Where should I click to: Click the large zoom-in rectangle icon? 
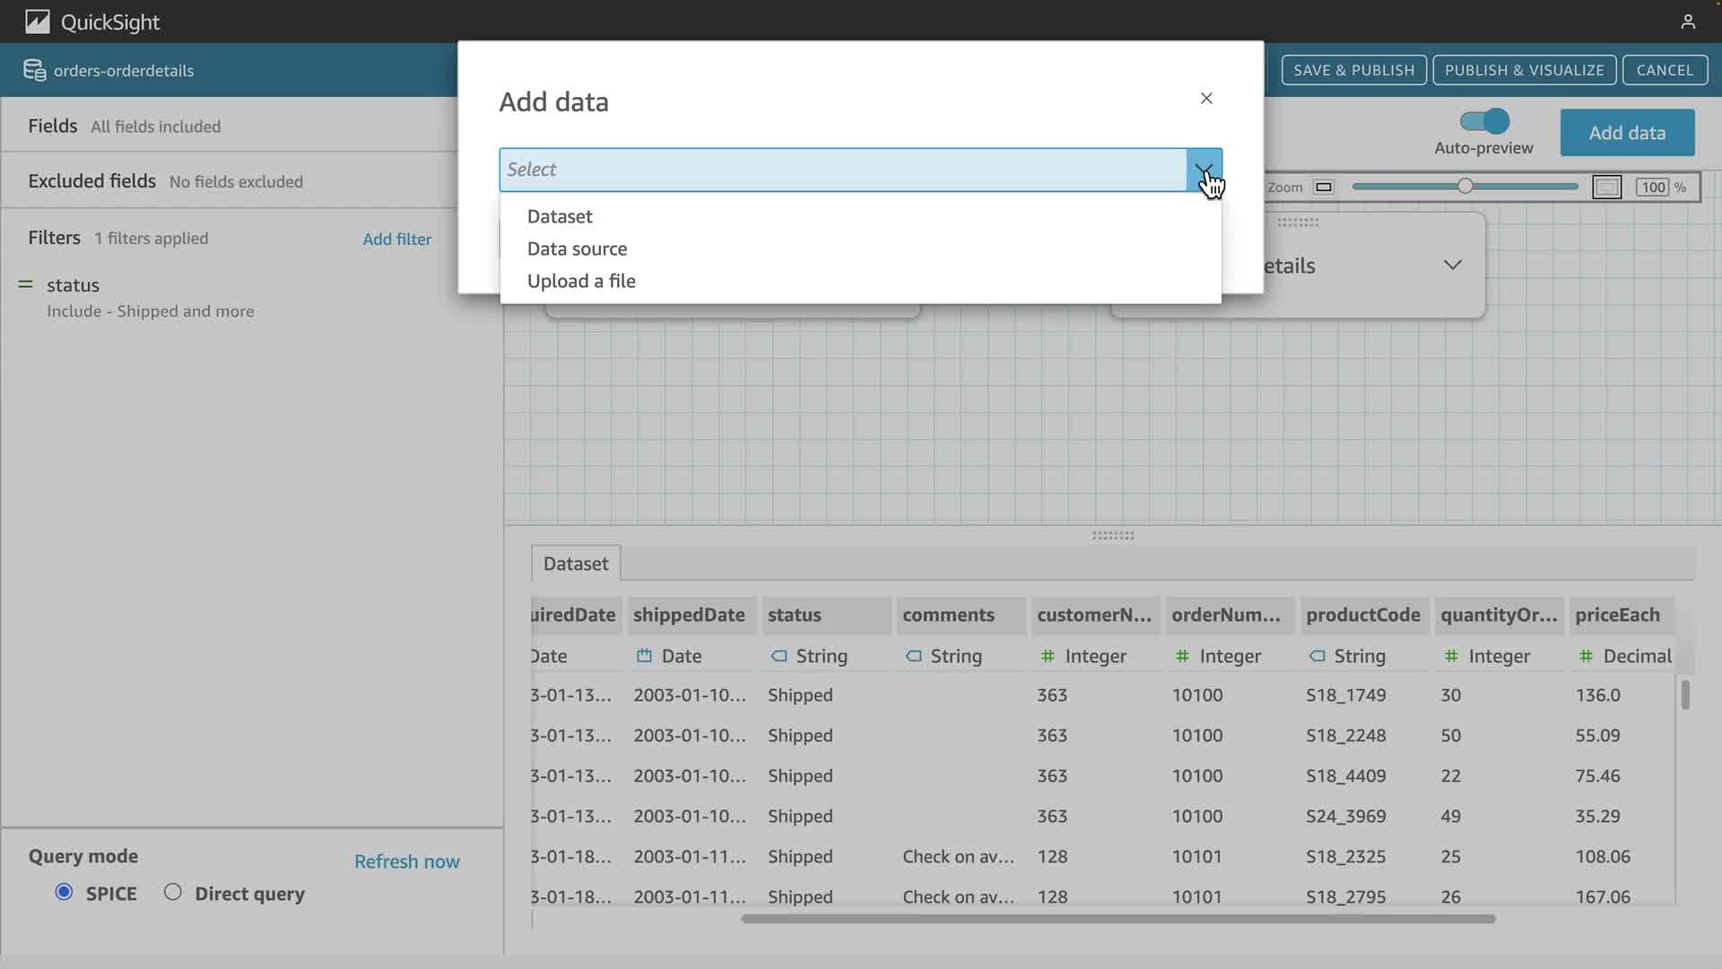point(1606,187)
